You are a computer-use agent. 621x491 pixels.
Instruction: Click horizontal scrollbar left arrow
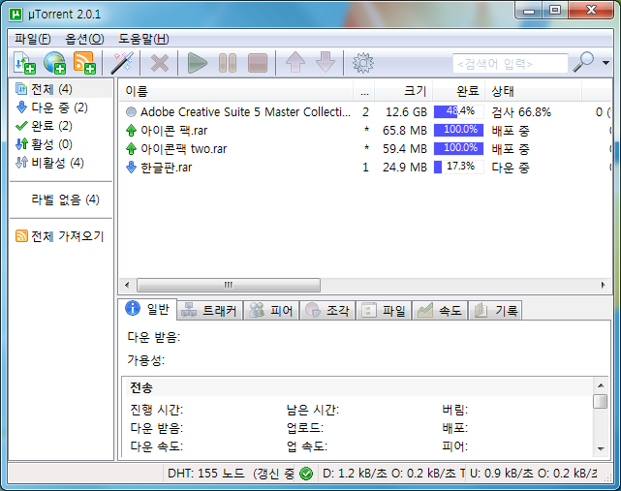127,285
